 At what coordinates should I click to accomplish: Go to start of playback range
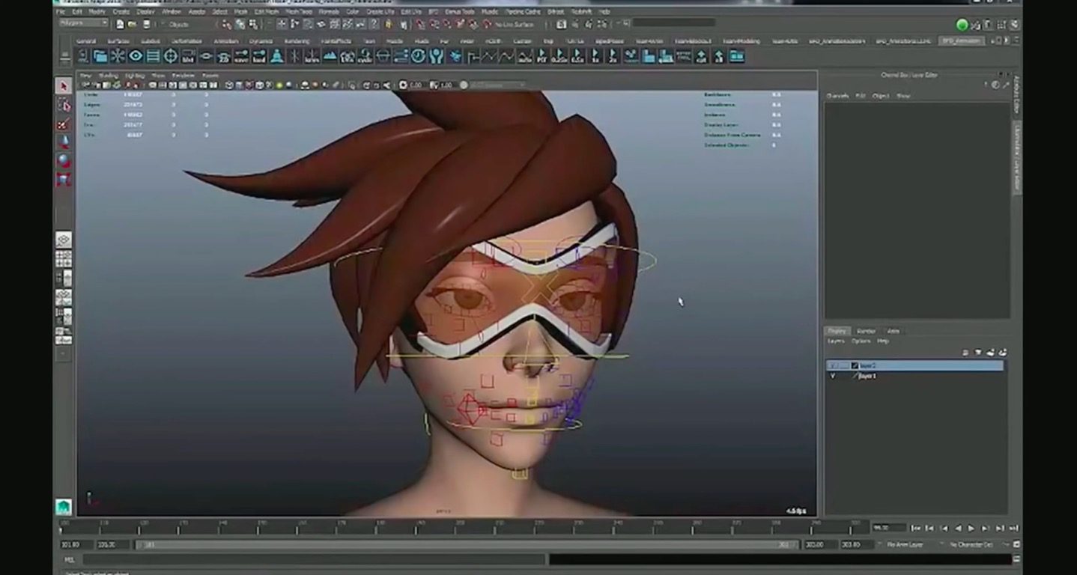(916, 528)
